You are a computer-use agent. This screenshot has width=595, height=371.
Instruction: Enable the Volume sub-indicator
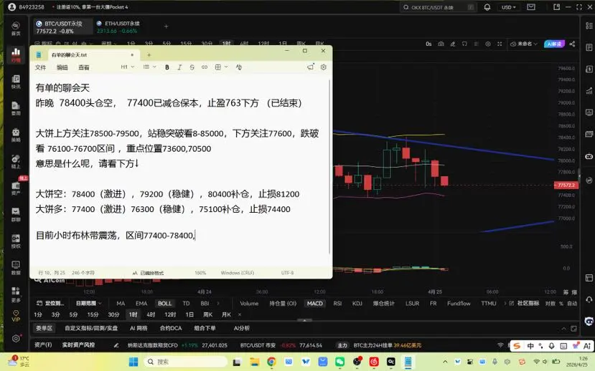click(x=249, y=303)
